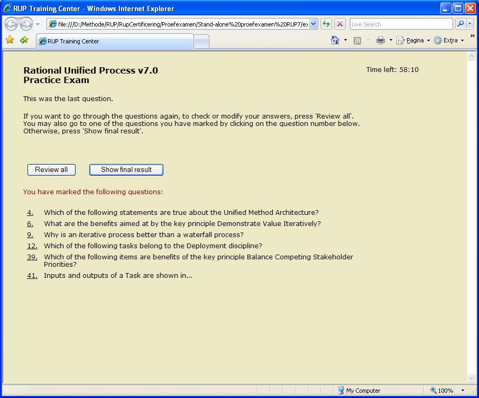Viewport: 479px width, 398px height.
Task: Click the 100% zoom level button
Action: click(x=442, y=391)
